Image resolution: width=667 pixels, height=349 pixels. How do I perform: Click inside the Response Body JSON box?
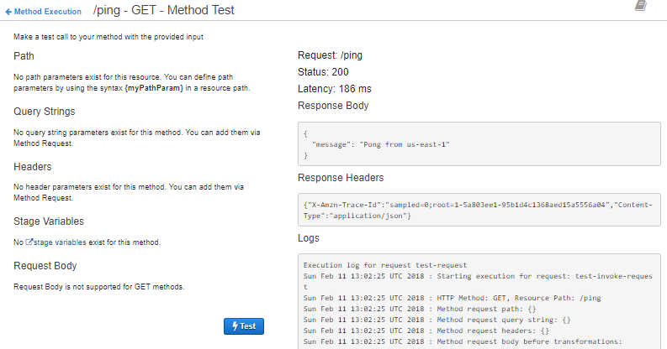(479, 144)
